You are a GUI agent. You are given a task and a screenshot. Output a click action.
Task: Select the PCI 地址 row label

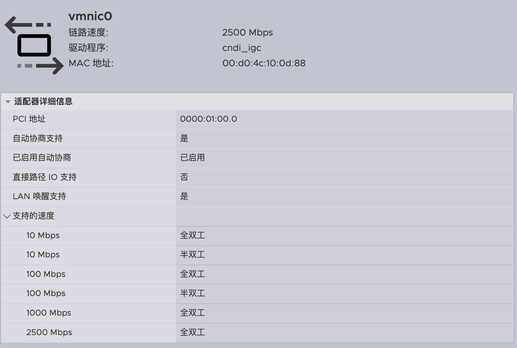[29, 119]
